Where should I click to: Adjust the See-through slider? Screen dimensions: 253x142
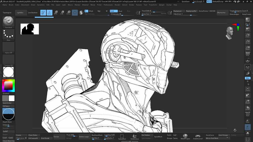click(198, 2)
